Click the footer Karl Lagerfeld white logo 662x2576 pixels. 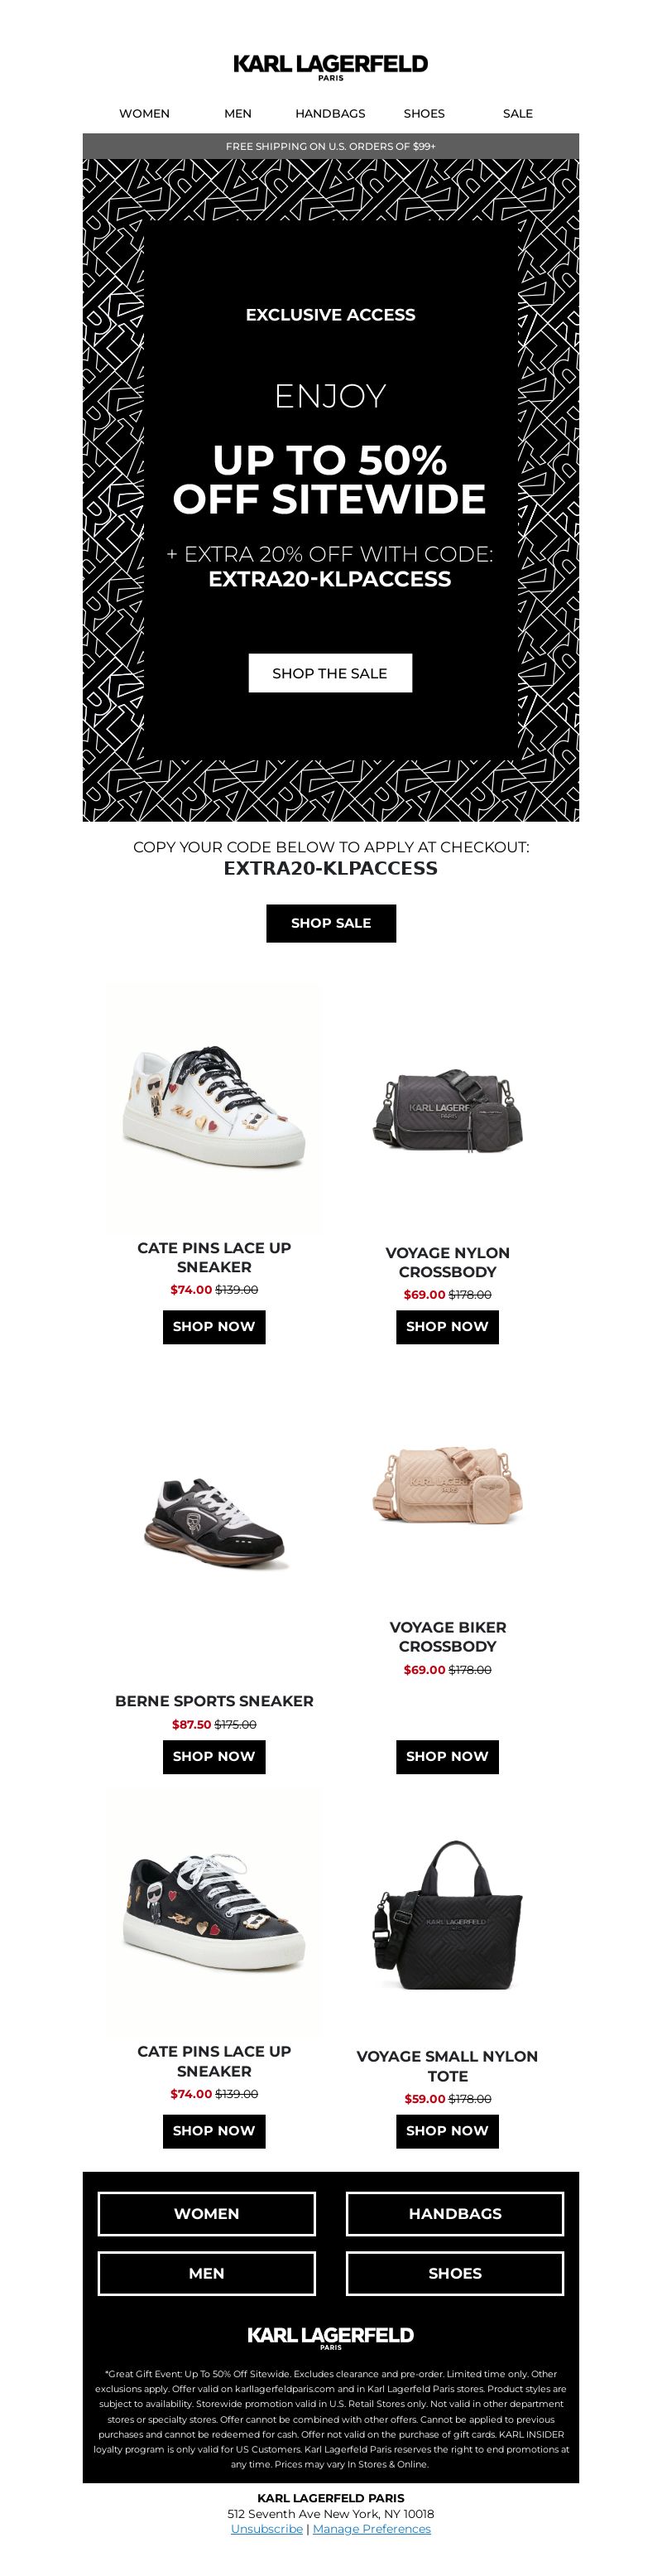330,2337
